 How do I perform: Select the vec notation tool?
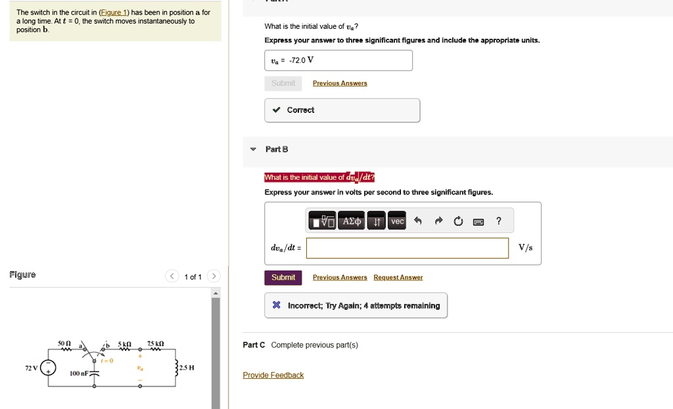[x=397, y=221]
